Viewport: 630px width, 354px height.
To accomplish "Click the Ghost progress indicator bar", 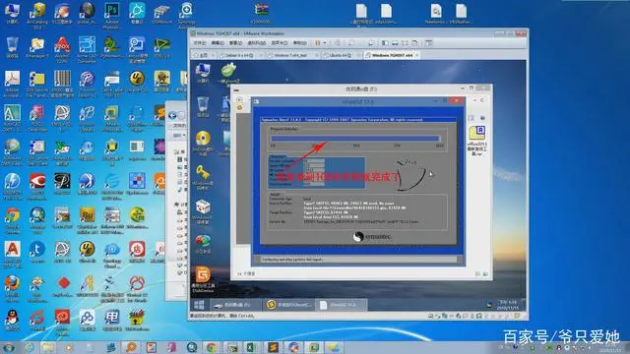I will coord(354,138).
